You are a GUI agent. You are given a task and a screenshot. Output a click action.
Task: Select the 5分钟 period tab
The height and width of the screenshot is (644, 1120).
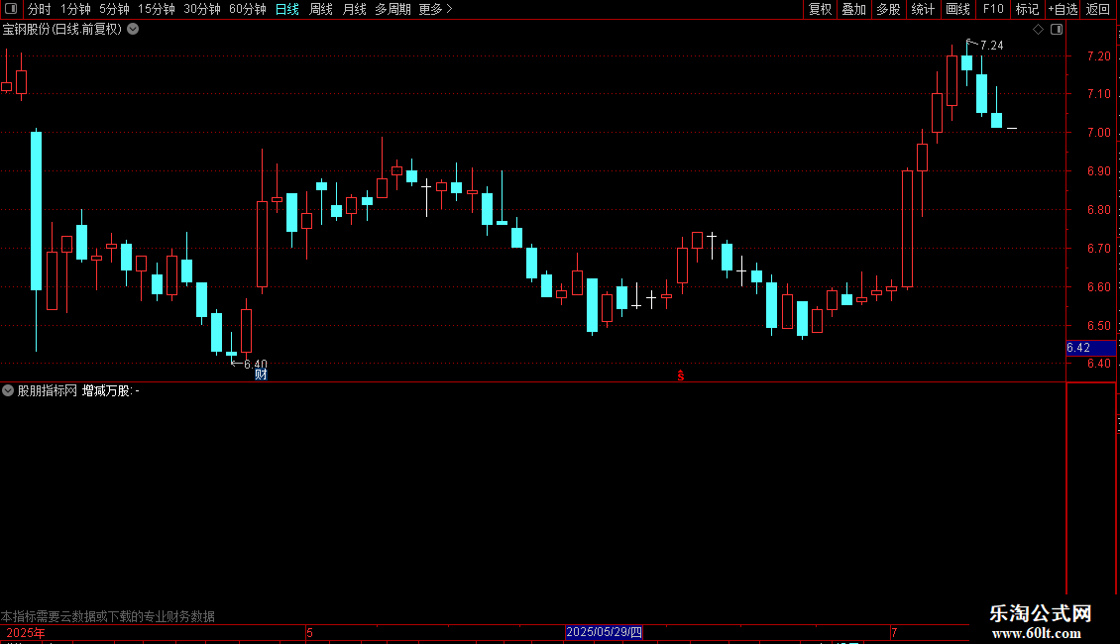[x=114, y=9]
